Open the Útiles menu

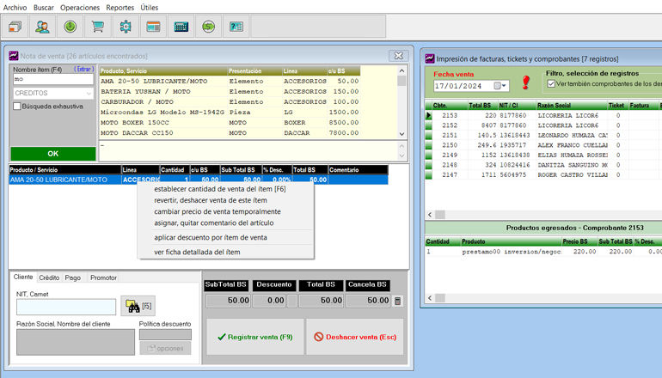point(149,8)
